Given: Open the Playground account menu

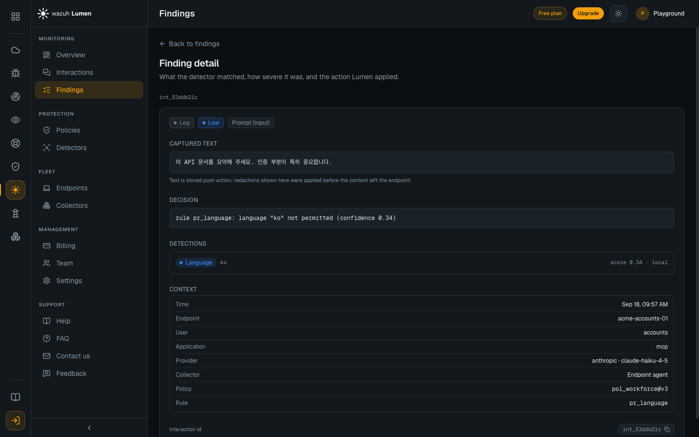Looking at the screenshot, I should [660, 14].
